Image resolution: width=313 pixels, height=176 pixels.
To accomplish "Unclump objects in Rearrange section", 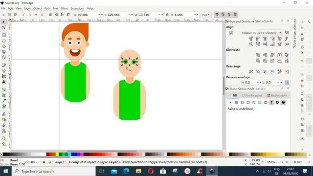I will [287, 71].
